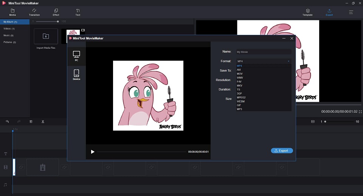Close the export dialog
Screen dimensions: 363x196
pyautogui.click(x=292, y=38)
